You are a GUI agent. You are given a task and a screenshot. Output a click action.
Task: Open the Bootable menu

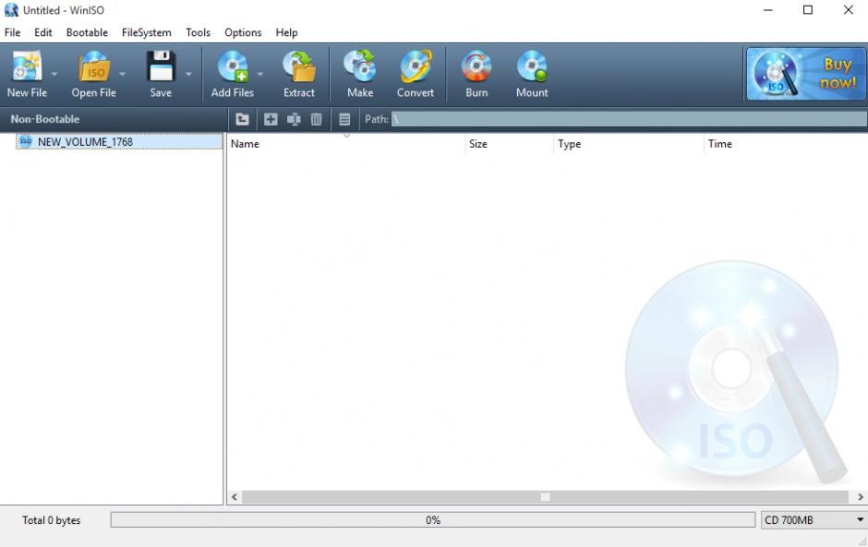coord(87,32)
